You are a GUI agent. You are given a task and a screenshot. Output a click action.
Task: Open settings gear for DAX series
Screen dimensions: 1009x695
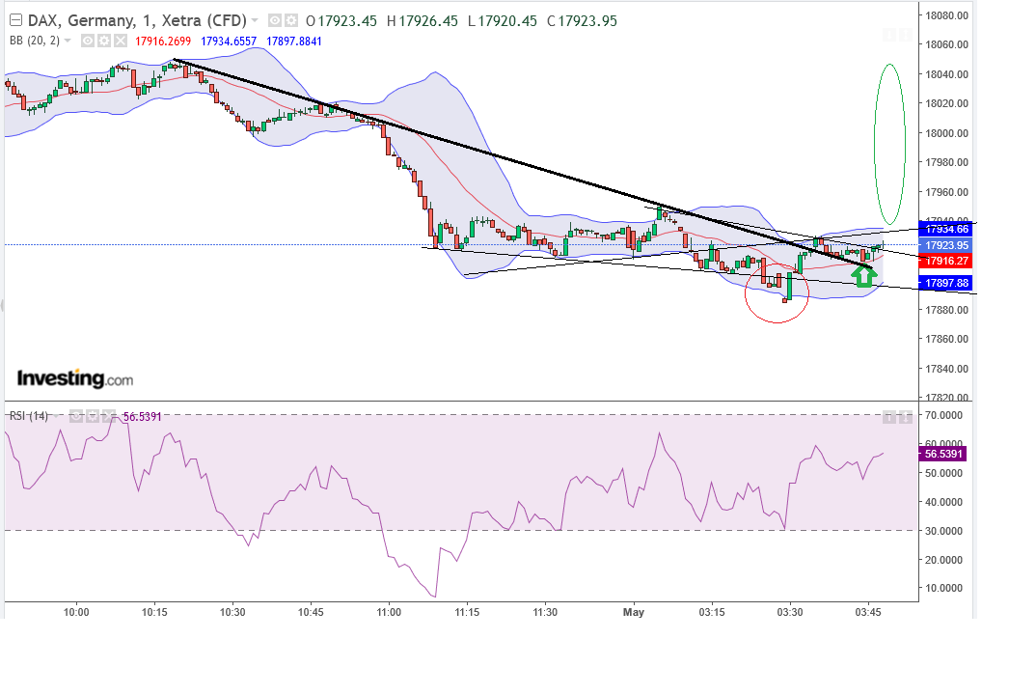pos(290,20)
